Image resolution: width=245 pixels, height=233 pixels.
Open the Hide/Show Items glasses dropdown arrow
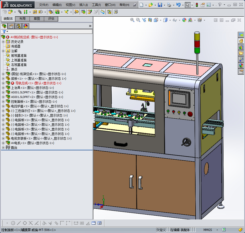tap(179, 20)
